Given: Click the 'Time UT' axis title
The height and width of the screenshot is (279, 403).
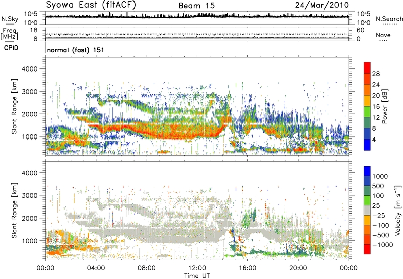Looking at the screenshot, I should 197,275.
